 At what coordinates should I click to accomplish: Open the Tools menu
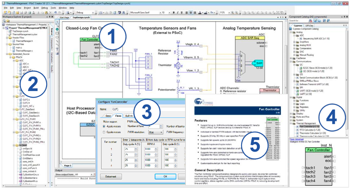(x=53, y=8)
